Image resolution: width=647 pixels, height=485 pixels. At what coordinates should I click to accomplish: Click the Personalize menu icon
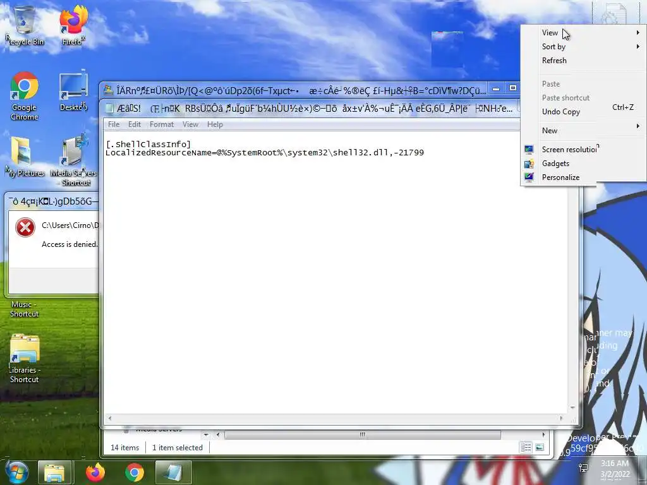[529, 177]
